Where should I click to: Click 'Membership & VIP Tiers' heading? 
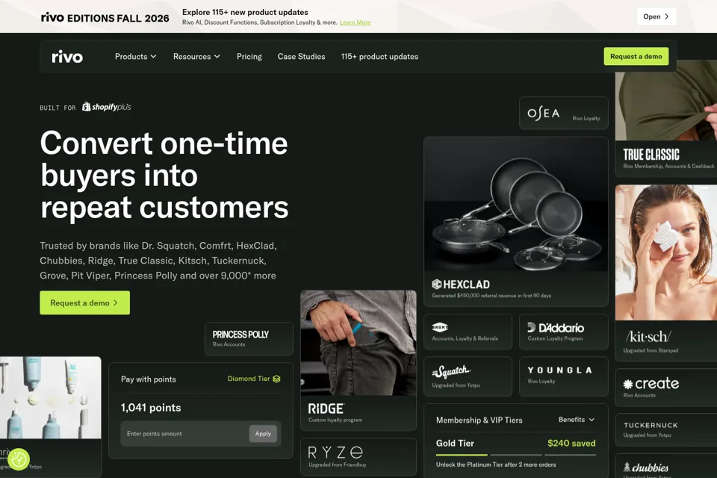(x=479, y=420)
